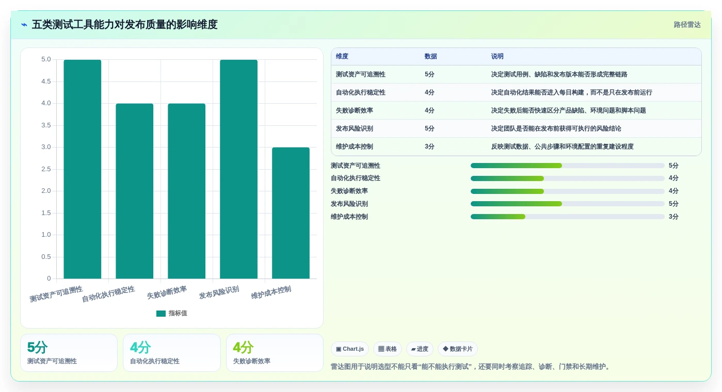Select table cell 自动化执行稳定性

pos(361,92)
